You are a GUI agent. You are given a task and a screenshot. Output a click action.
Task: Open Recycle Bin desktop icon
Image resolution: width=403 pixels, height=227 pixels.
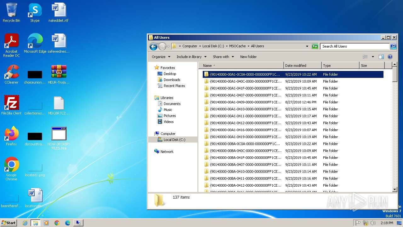coord(11,13)
